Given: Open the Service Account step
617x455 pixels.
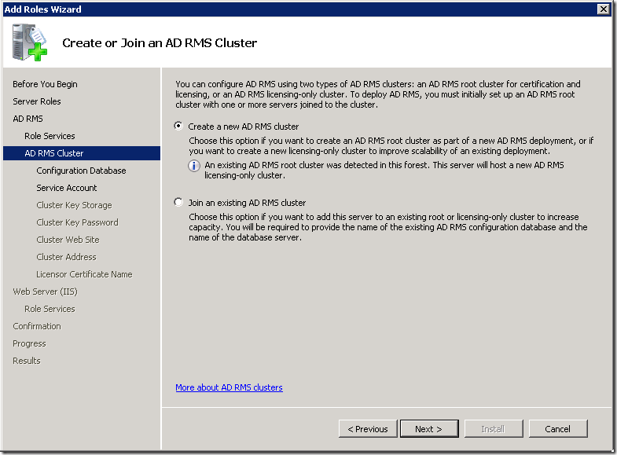Looking at the screenshot, I should (x=67, y=188).
